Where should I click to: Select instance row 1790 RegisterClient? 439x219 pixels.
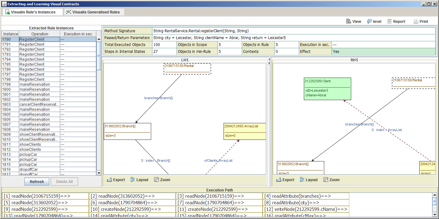pos(49,39)
